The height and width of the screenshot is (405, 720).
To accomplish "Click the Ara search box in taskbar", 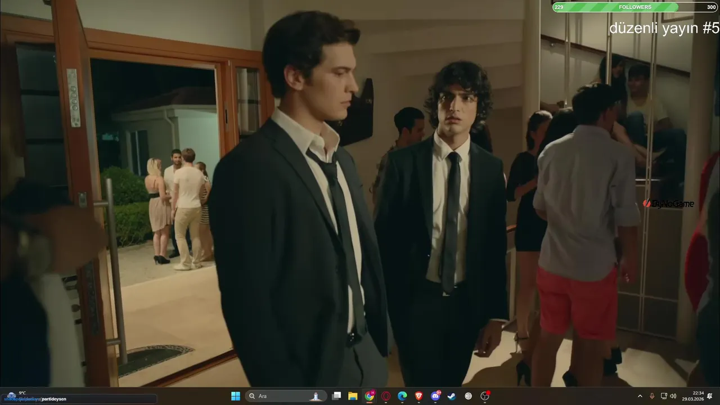I will [x=286, y=396].
